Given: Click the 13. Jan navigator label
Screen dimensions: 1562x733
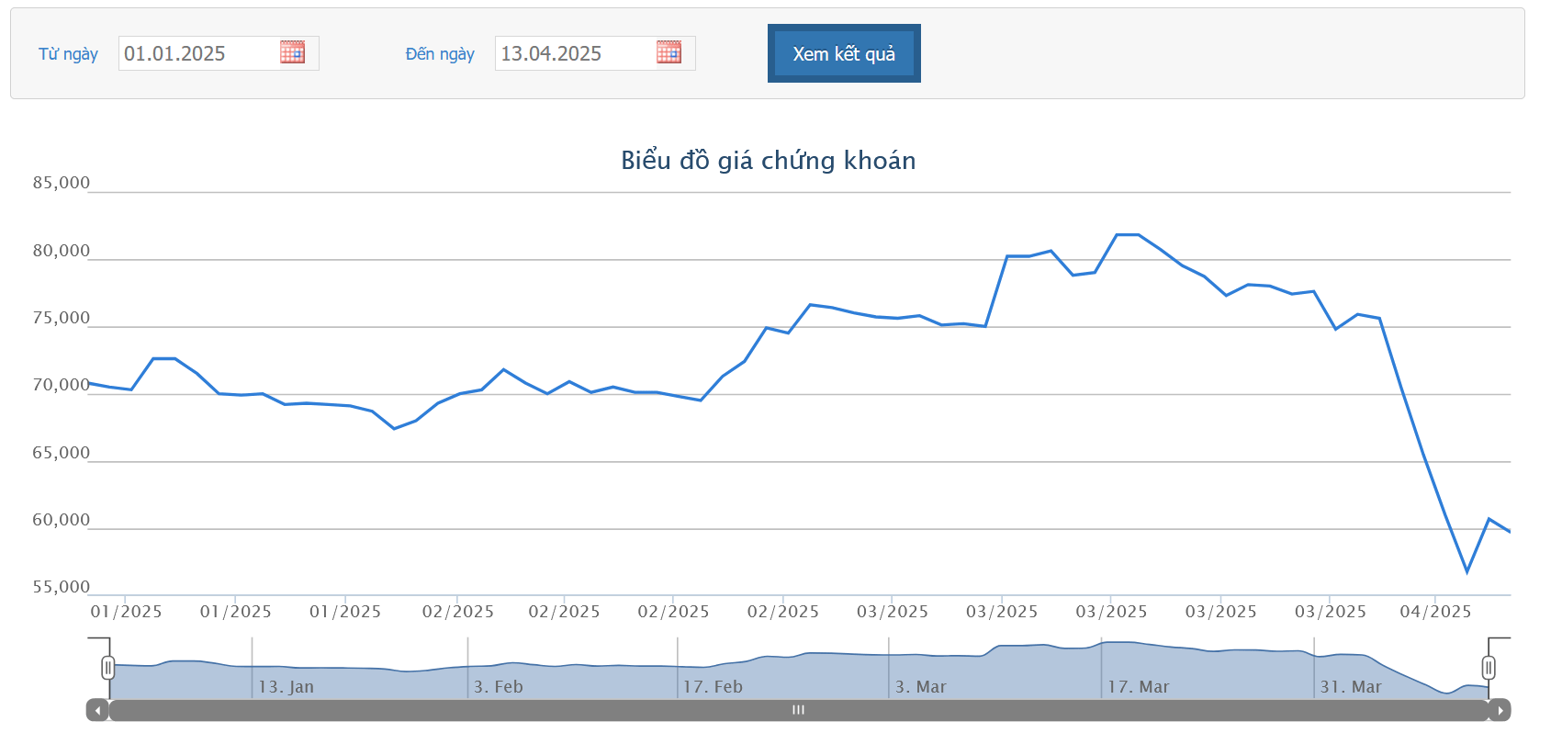Looking at the screenshot, I should click(287, 687).
